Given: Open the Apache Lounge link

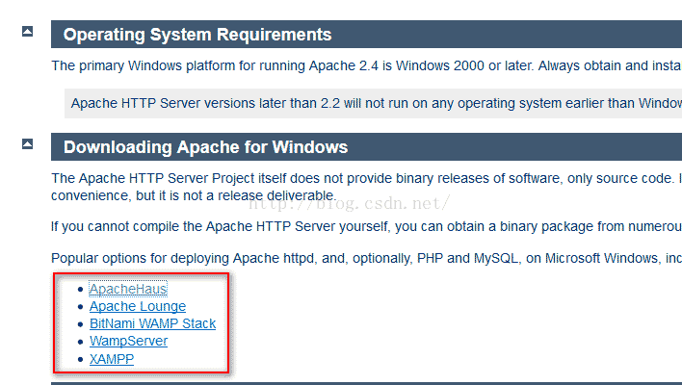Looking at the screenshot, I should [x=138, y=306].
